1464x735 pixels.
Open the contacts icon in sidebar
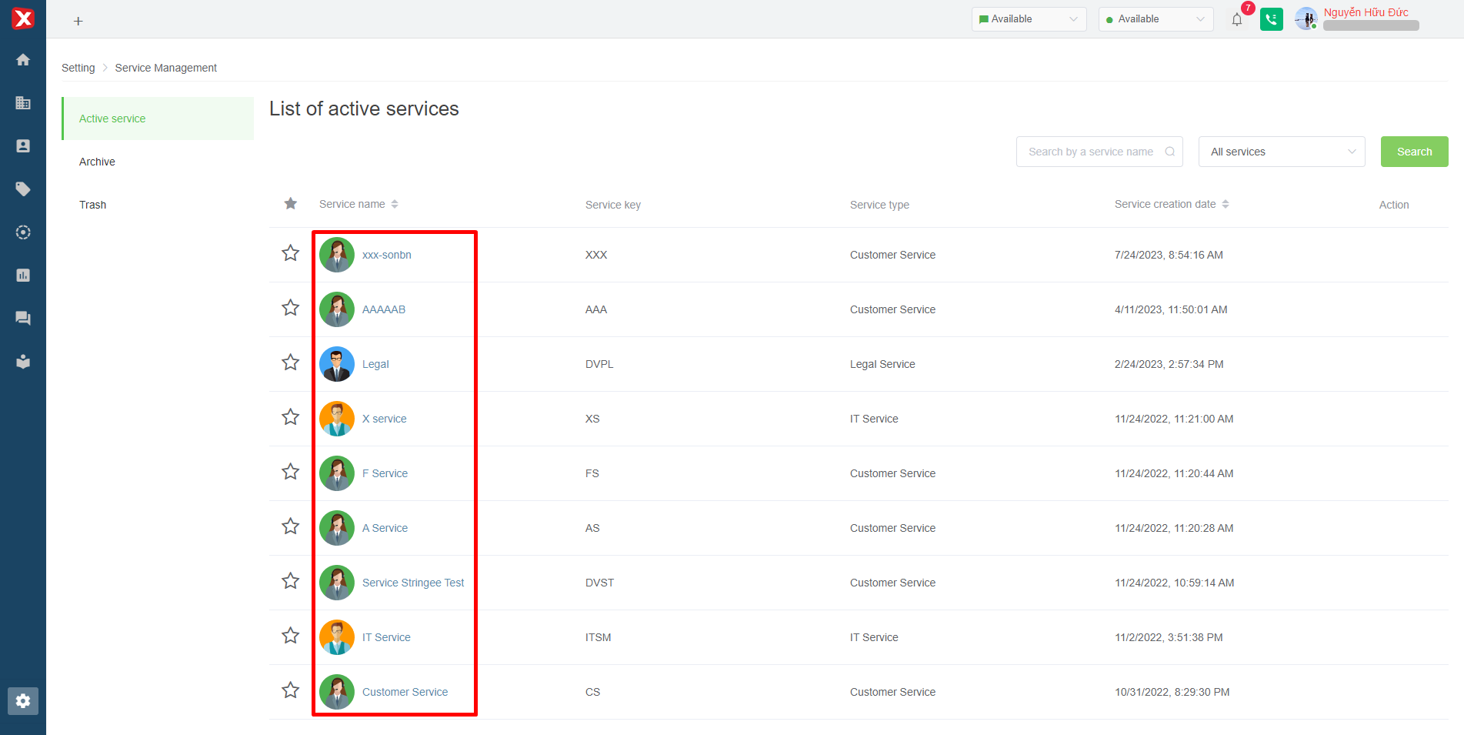tap(23, 146)
